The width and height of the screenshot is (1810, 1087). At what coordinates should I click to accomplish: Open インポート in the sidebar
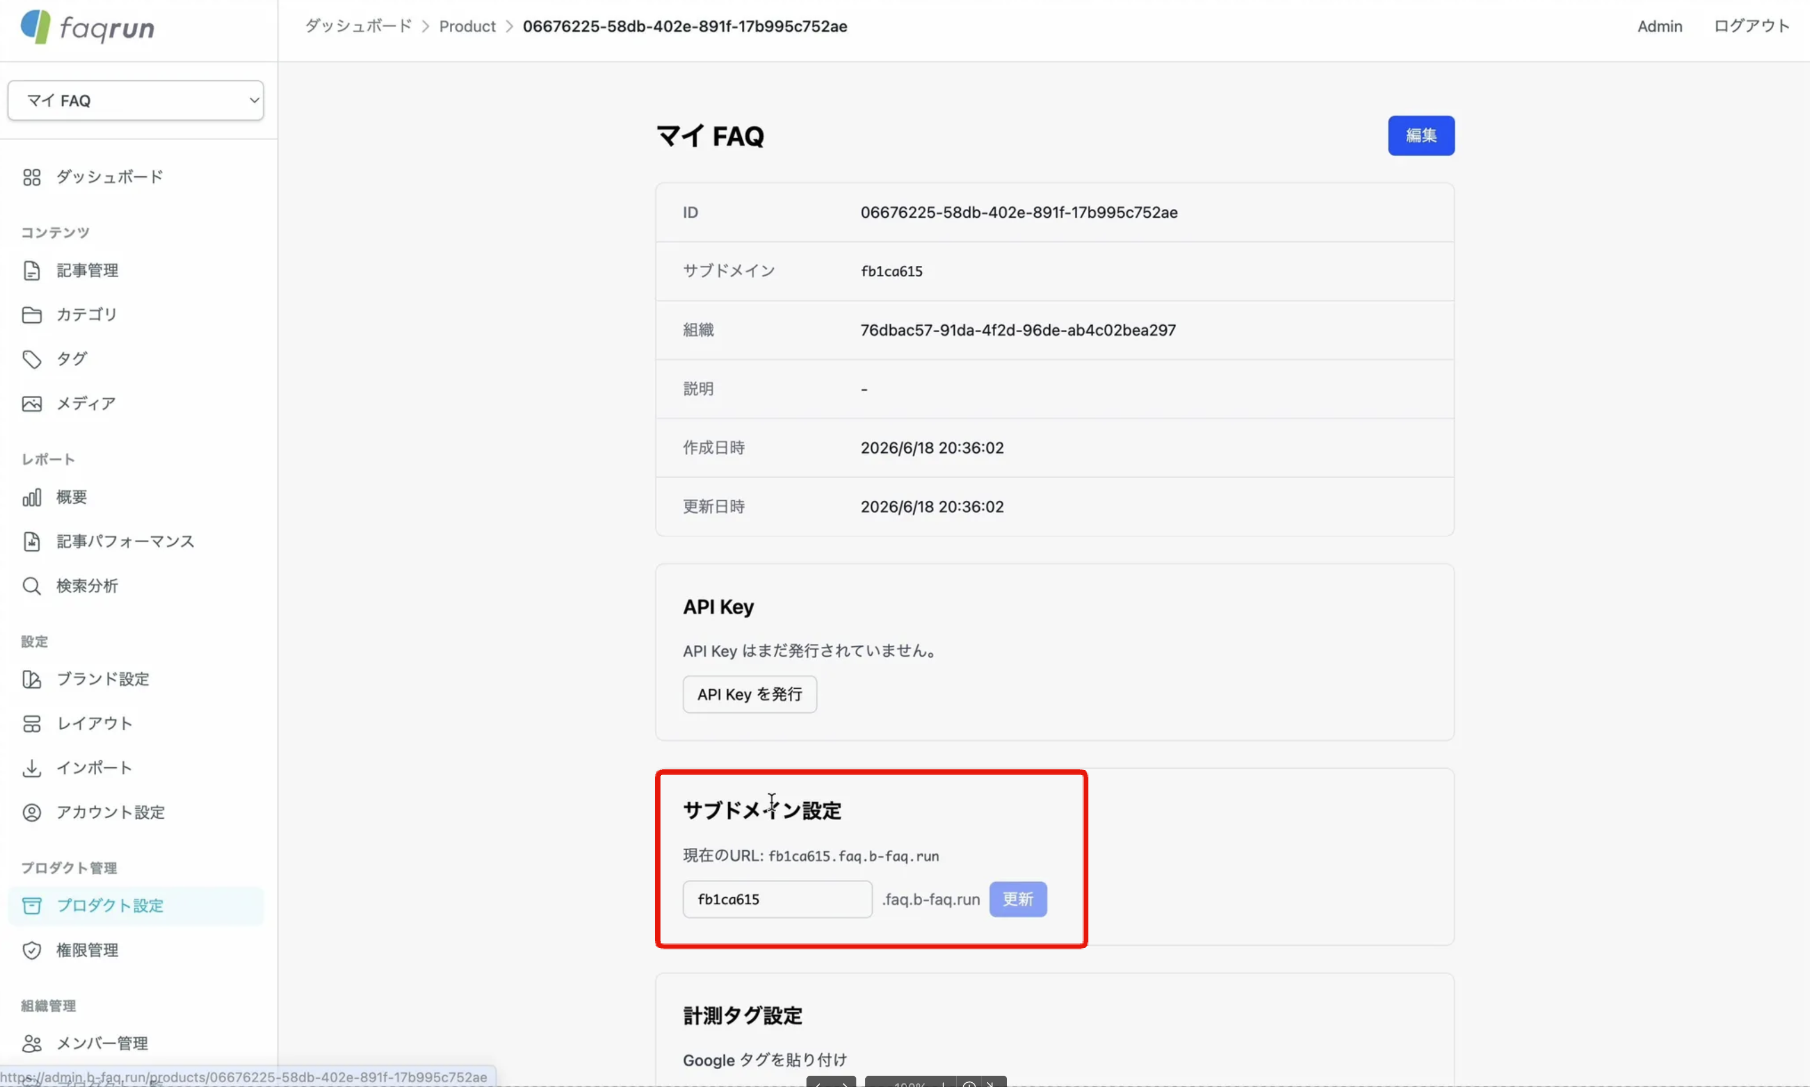[94, 768]
